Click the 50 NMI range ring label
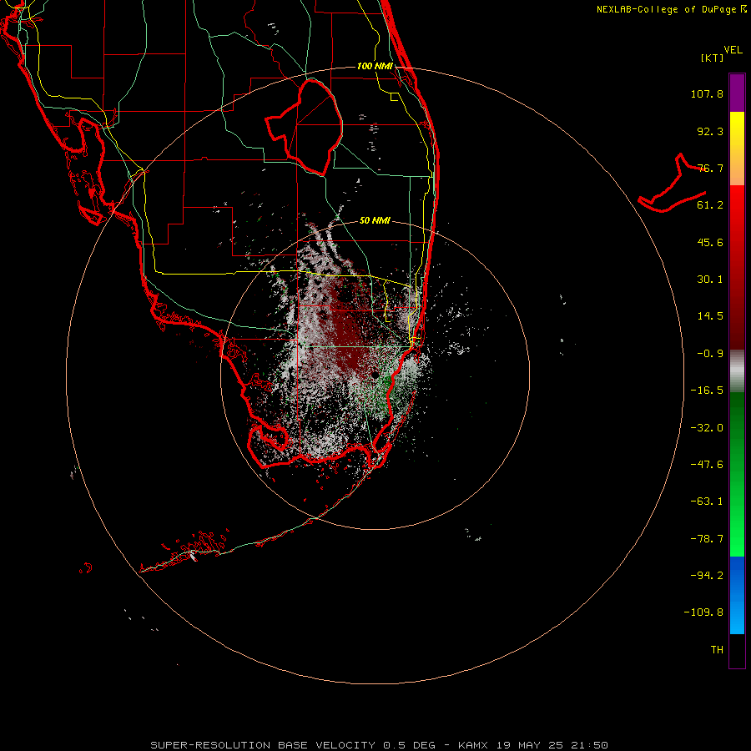Viewport: 751px width, 751px height. click(375, 220)
